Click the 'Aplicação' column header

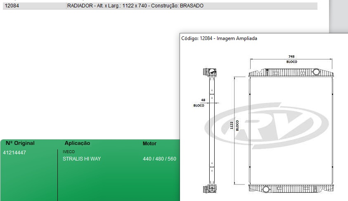[77, 143]
